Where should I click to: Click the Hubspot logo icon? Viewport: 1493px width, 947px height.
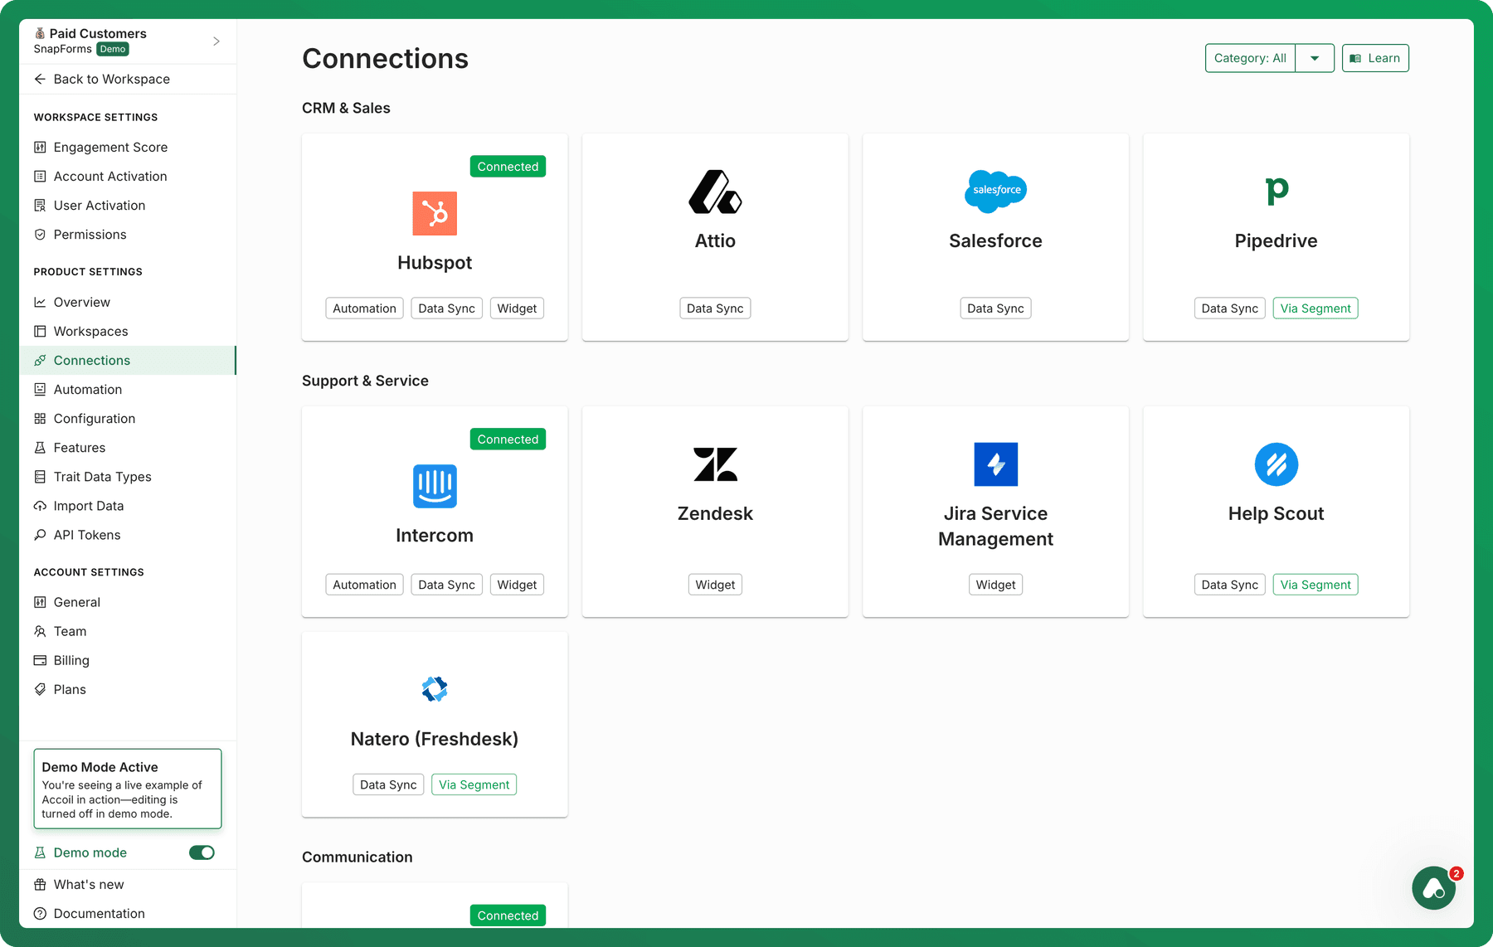[x=435, y=213]
